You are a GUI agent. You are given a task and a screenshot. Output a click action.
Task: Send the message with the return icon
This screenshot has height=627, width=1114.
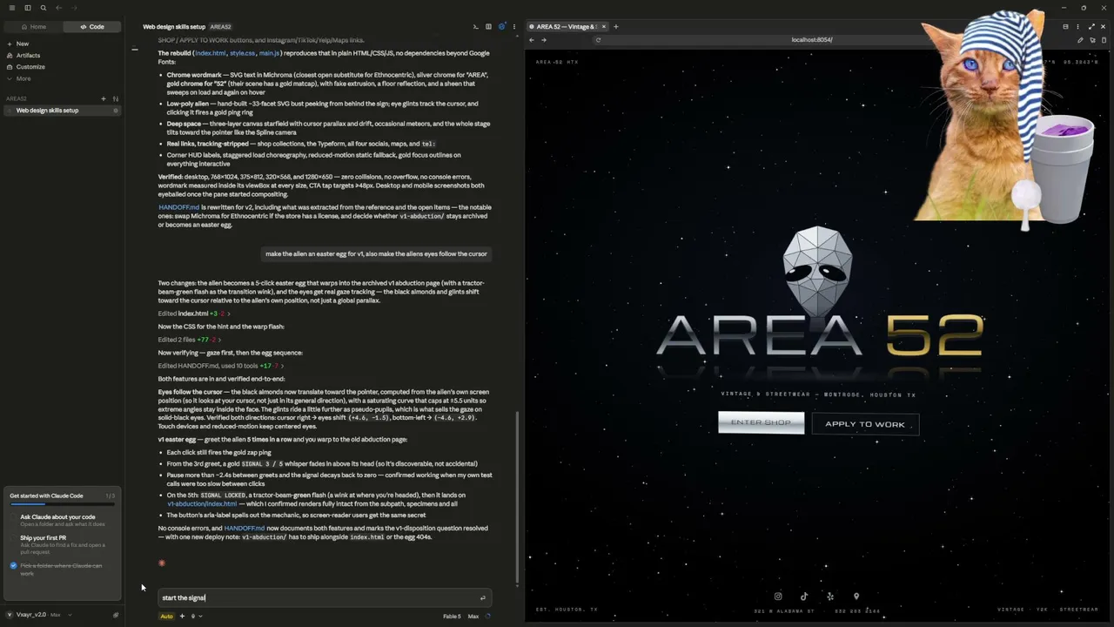click(x=483, y=597)
